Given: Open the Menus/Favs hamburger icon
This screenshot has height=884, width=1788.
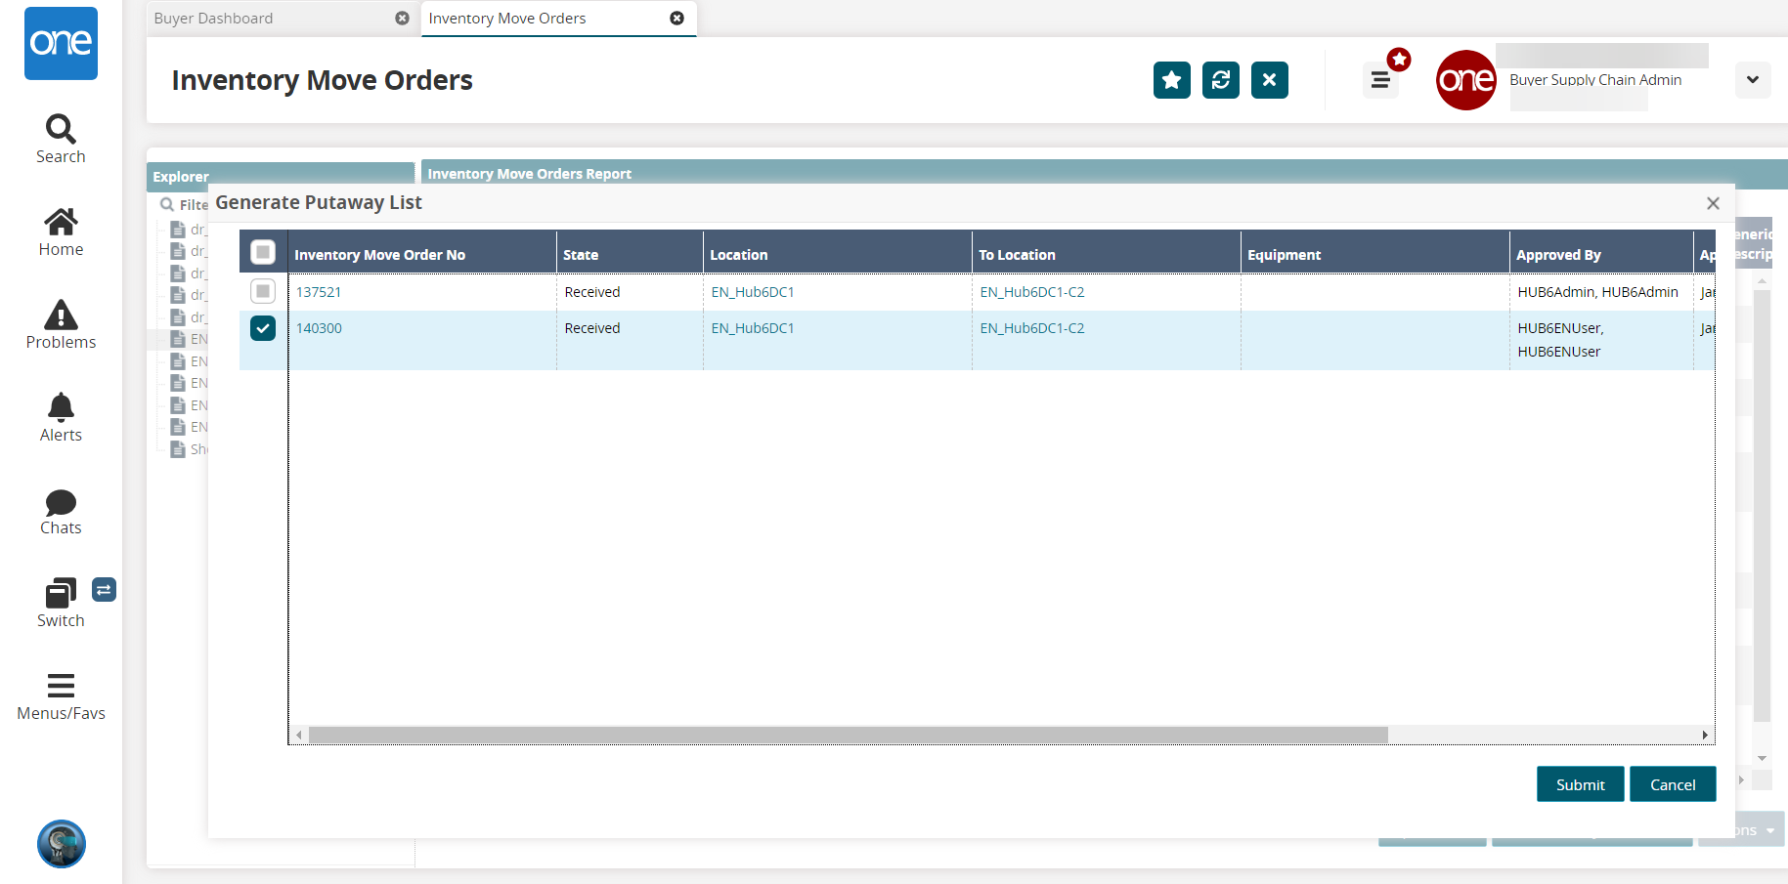Looking at the screenshot, I should [x=61, y=686].
